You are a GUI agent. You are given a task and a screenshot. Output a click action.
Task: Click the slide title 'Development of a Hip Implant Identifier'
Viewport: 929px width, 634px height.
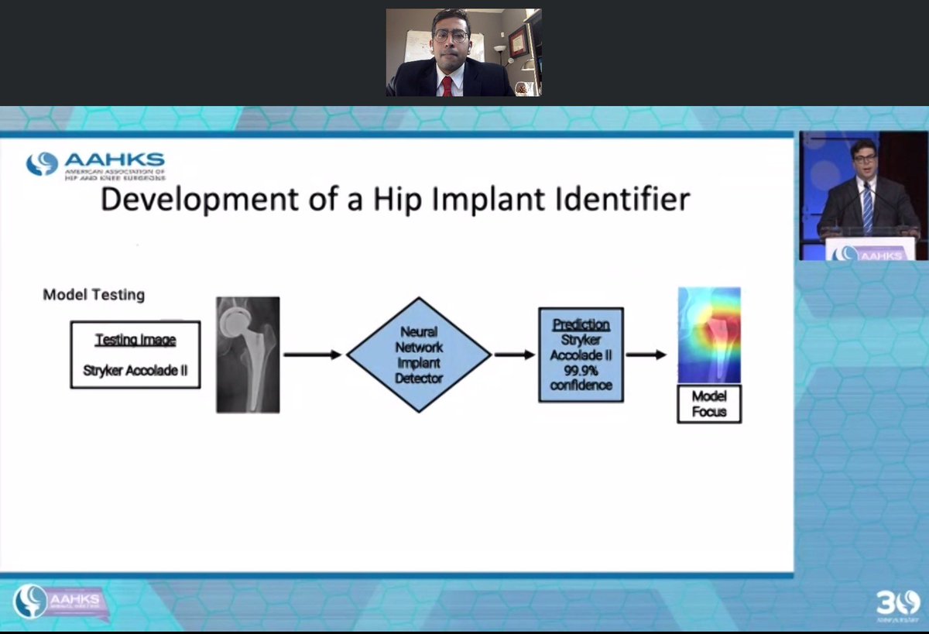point(396,200)
